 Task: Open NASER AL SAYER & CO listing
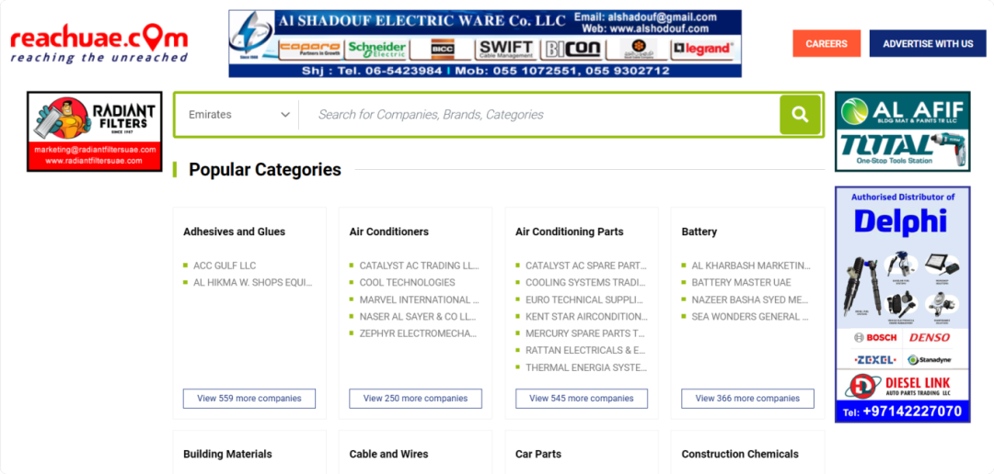[x=418, y=317]
